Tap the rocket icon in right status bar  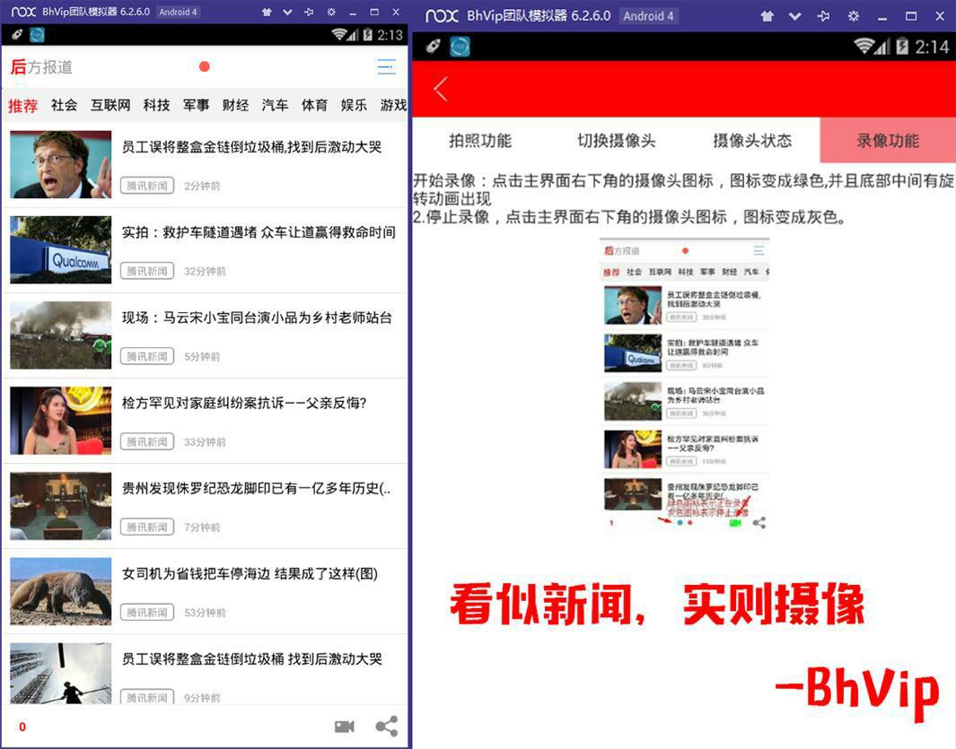coord(433,46)
